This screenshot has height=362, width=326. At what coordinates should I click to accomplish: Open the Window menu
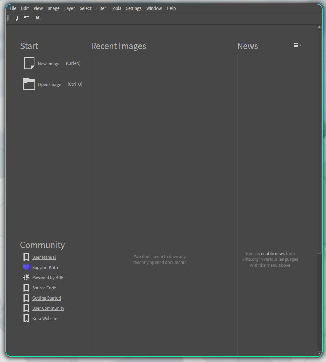click(154, 8)
